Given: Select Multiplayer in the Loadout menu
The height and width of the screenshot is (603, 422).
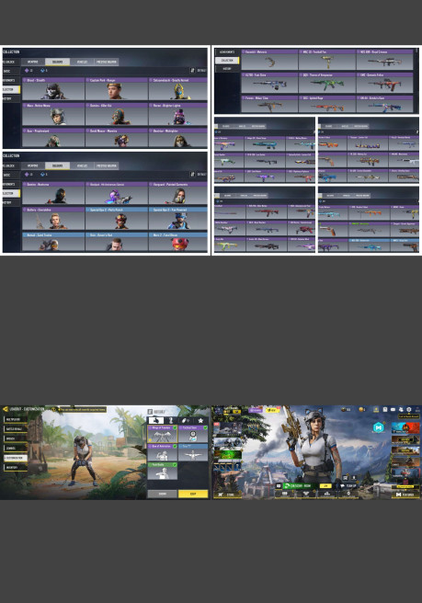Looking at the screenshot, I should 14,419.
